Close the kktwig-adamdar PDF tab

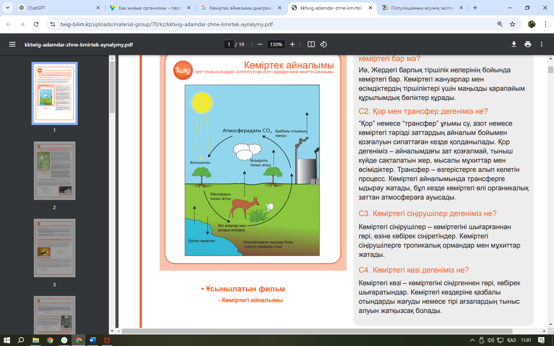tap(370, 8)
